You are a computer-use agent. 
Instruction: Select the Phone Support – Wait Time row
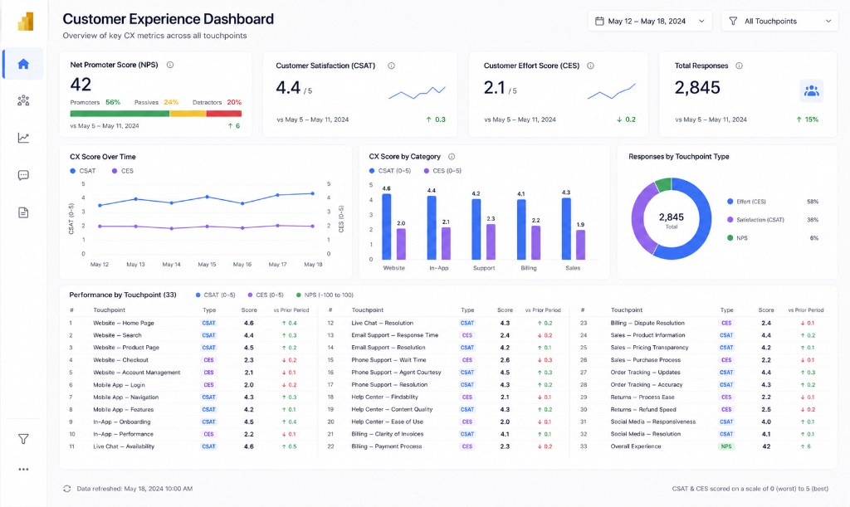[446, 359]
